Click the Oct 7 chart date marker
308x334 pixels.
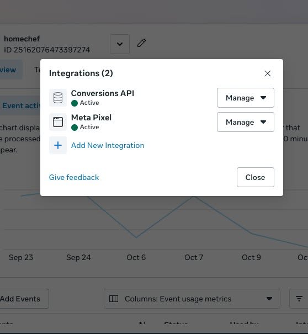coord(194,257)
